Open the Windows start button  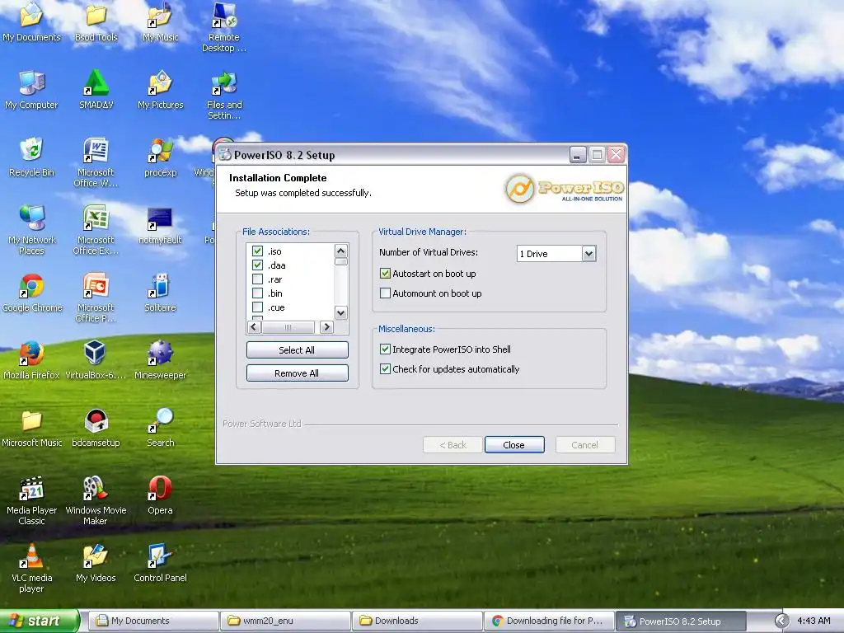click(39, 621)
